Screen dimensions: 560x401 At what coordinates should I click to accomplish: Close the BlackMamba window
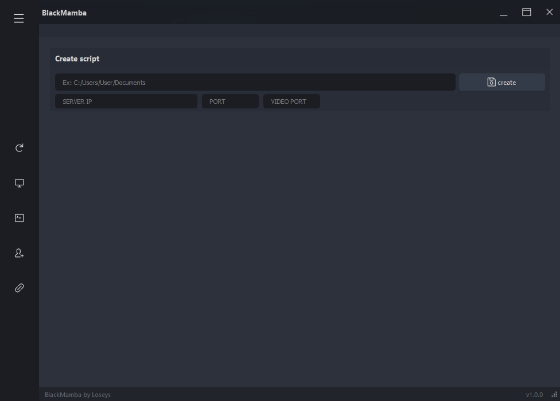(x=549, y=12)
